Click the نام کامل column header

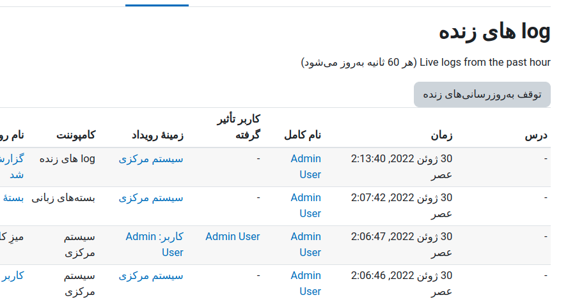click(303, 135)
